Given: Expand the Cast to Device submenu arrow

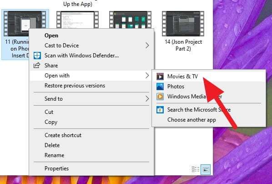Looking at the screenshot, I should click(147, 46).
